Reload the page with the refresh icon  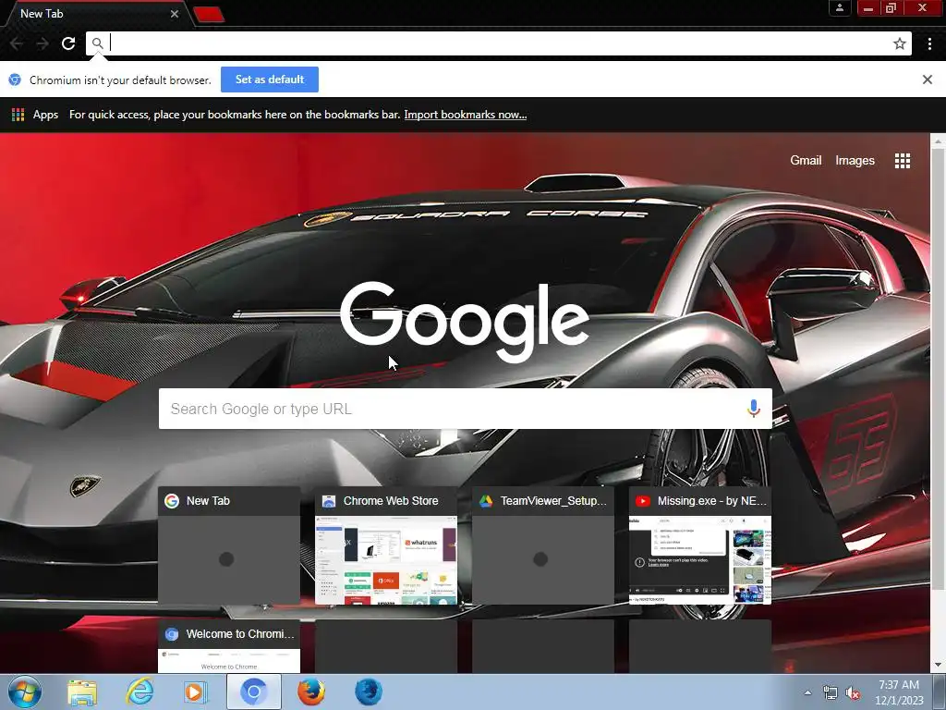(68, 43)
